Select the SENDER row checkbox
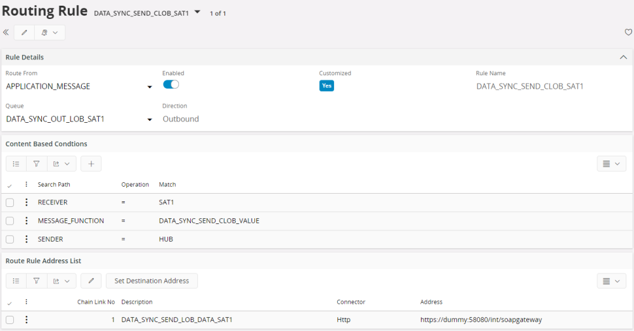This screenshot has width=634, height=331. tap(10, 239)
